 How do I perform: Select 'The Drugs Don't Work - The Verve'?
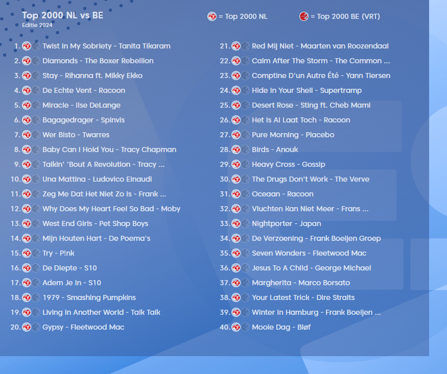pyautogui.click(x=311, y=179)
